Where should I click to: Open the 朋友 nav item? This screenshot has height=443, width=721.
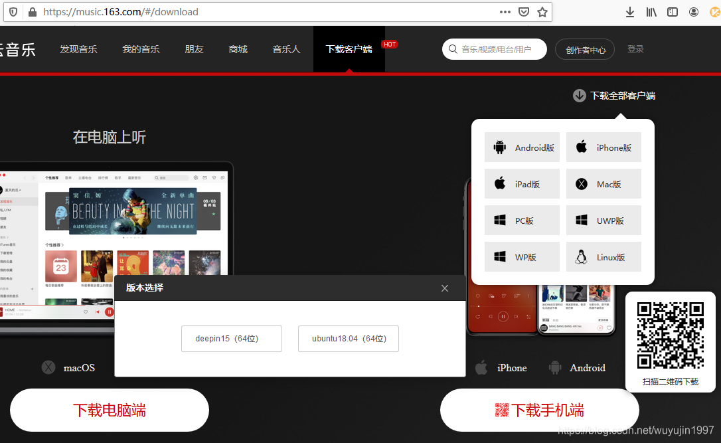pyautogui.click(x=194, y=49)
